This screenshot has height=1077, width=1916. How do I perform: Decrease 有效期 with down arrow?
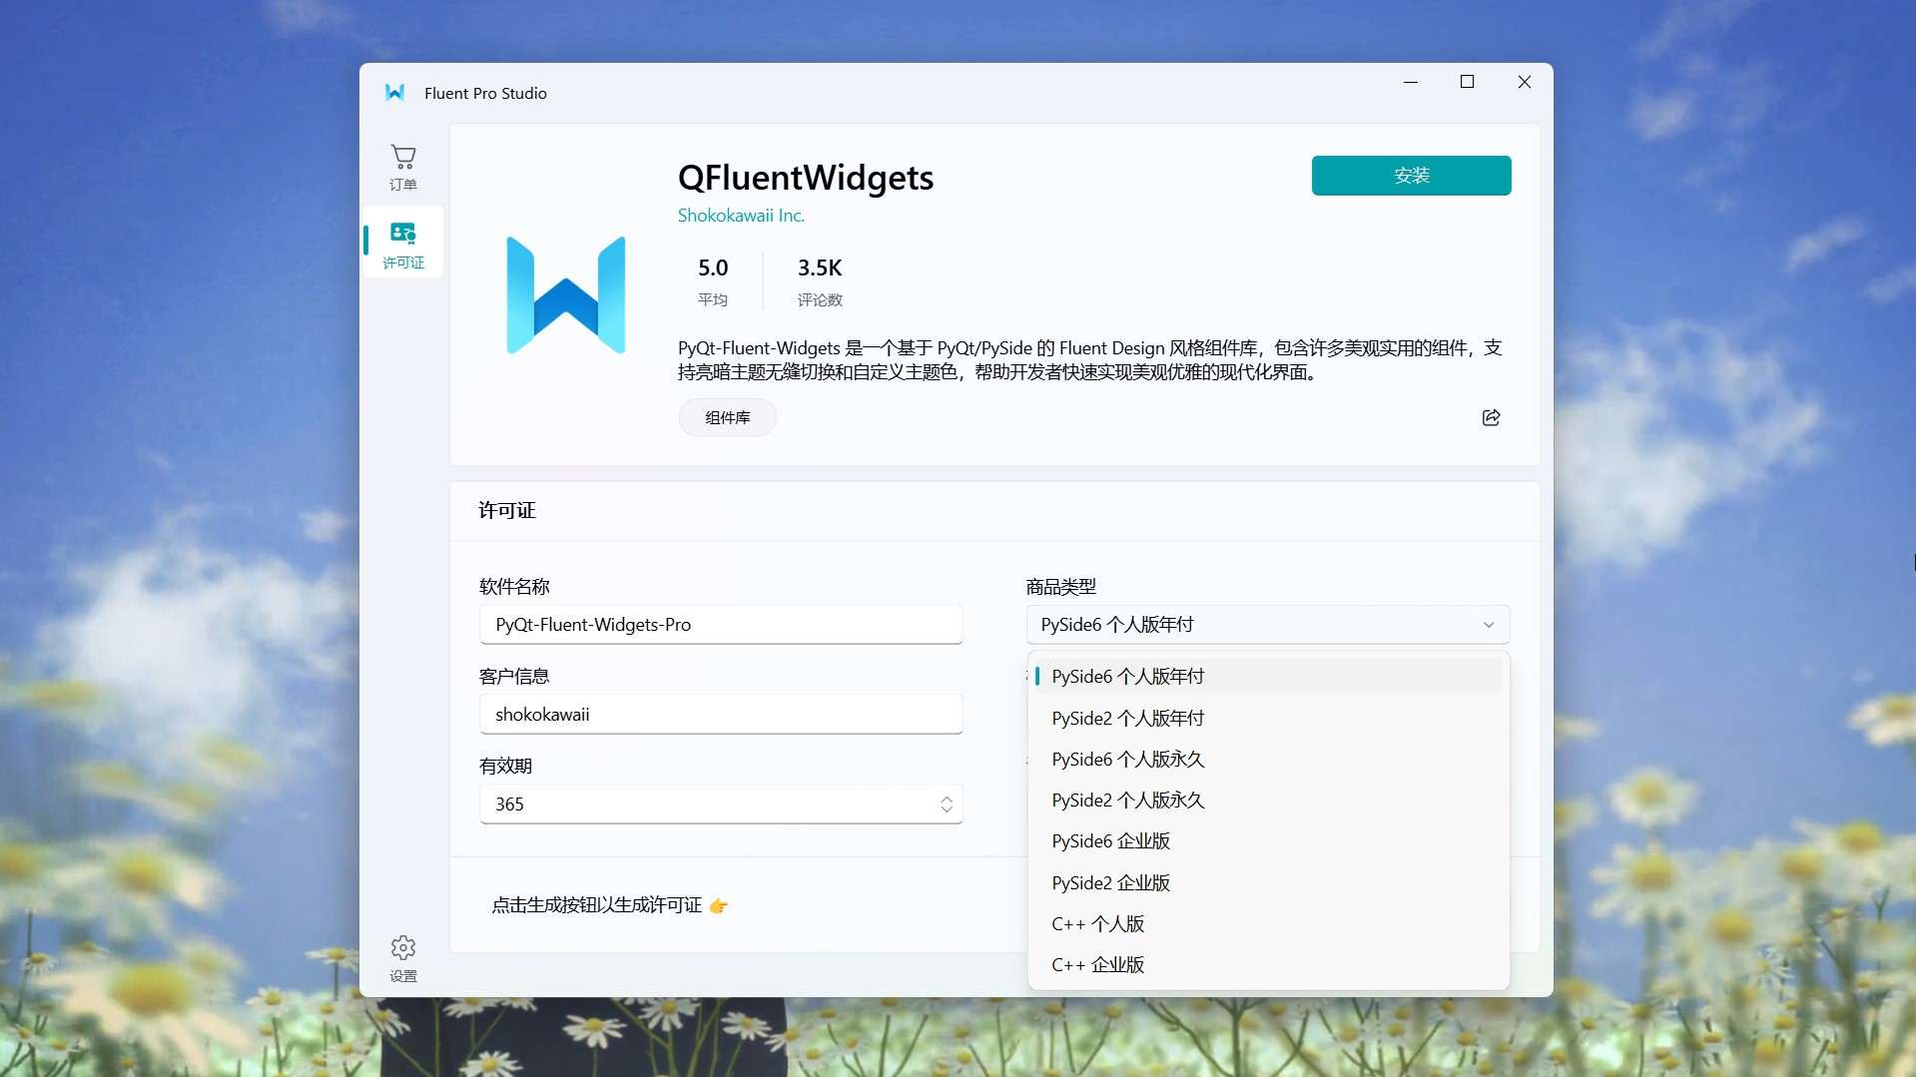point(947,810)
